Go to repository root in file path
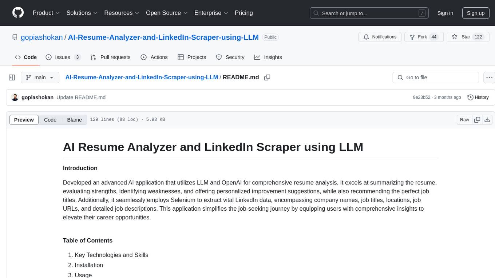 click(142, 77)
